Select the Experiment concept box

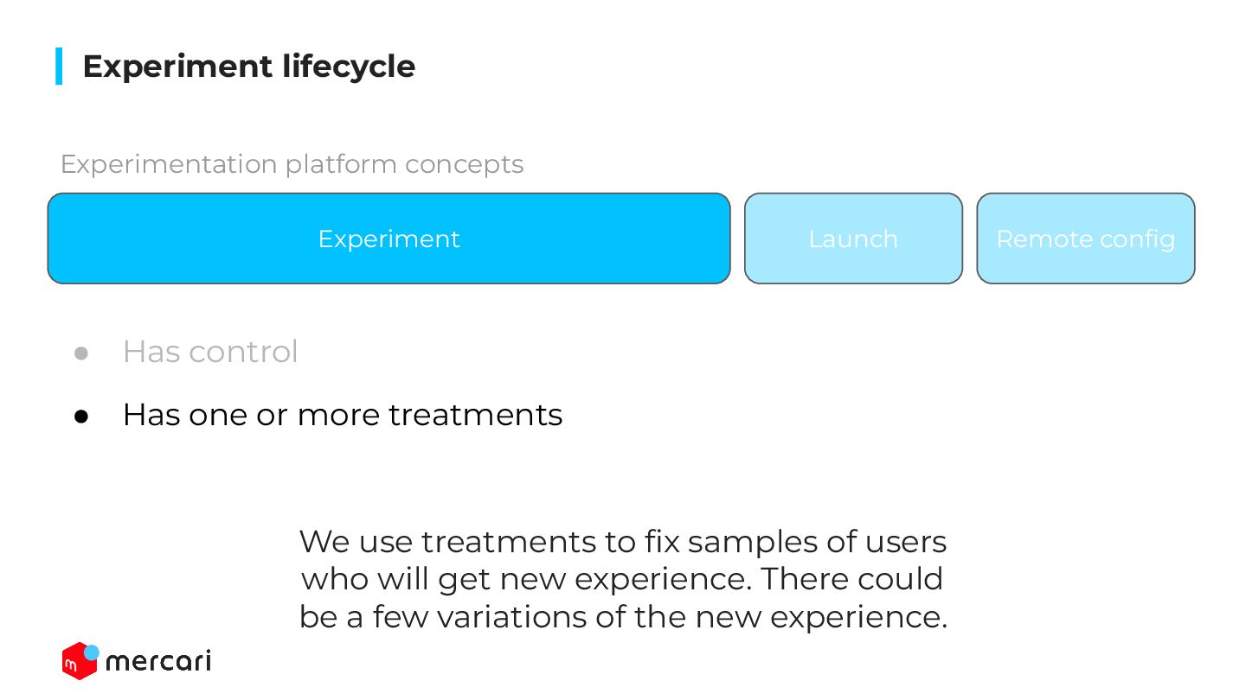pyautogui.click(x=389, y=239)
